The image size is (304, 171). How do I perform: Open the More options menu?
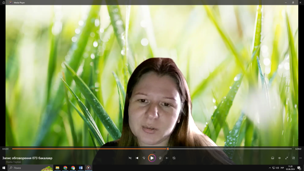(300, 158)
